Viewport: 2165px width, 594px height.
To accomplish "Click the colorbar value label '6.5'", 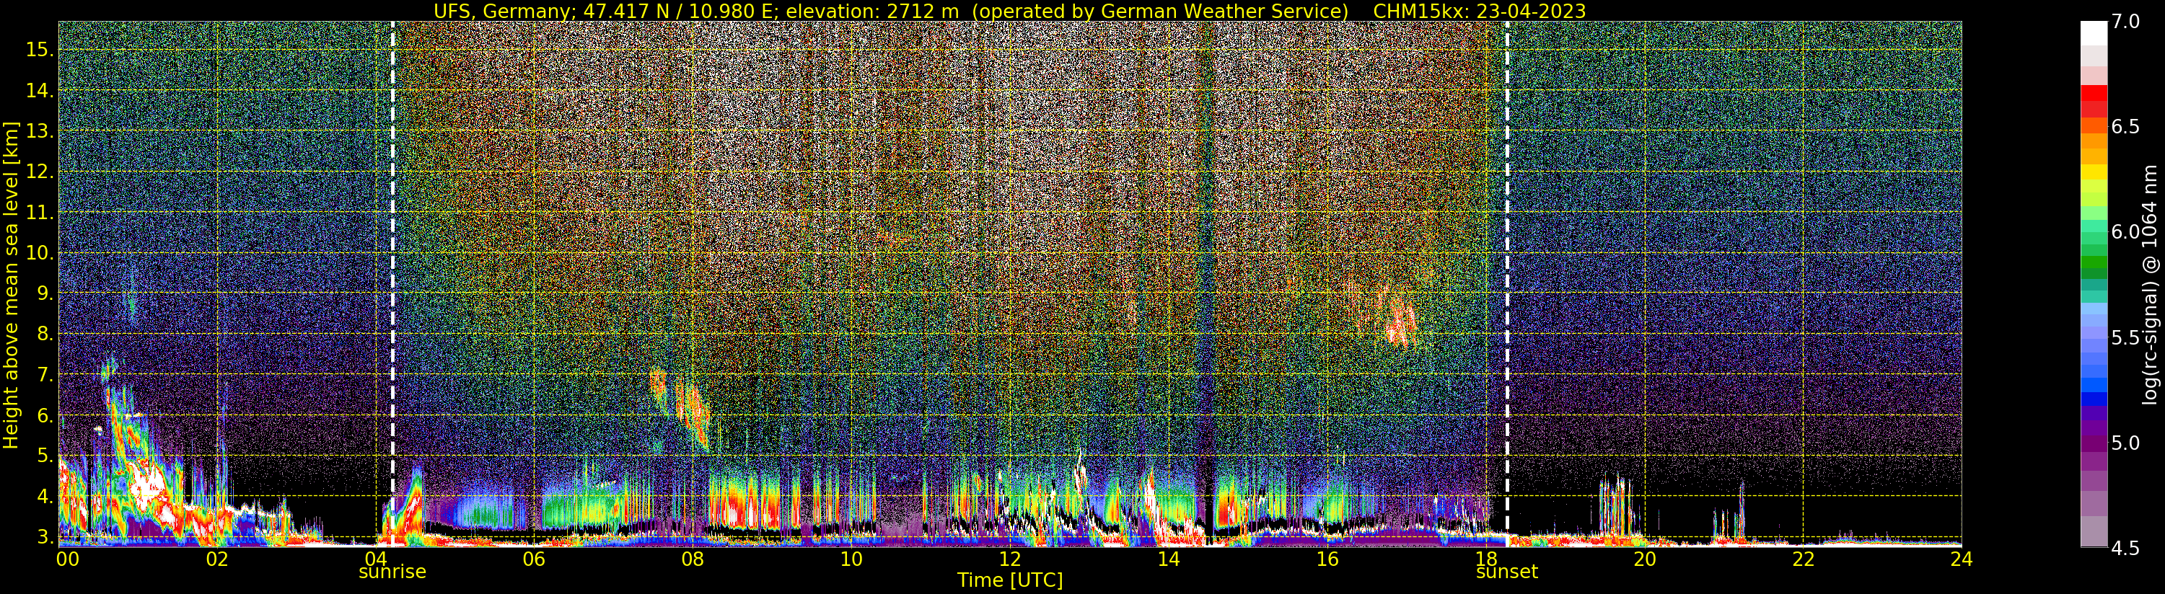I will [x=2125, y=127].
